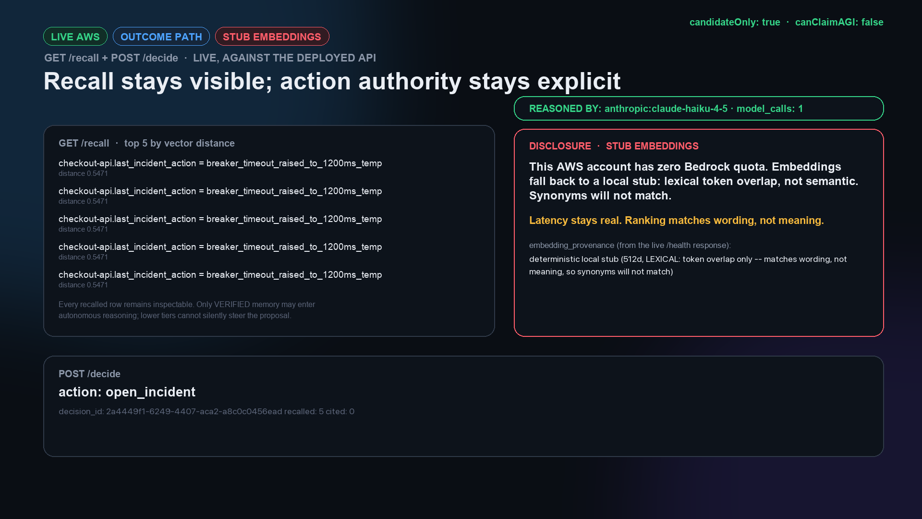This screenshot has width=922, height=519.
Task: Click the POST /decide panel header
Action: point(89,374)
